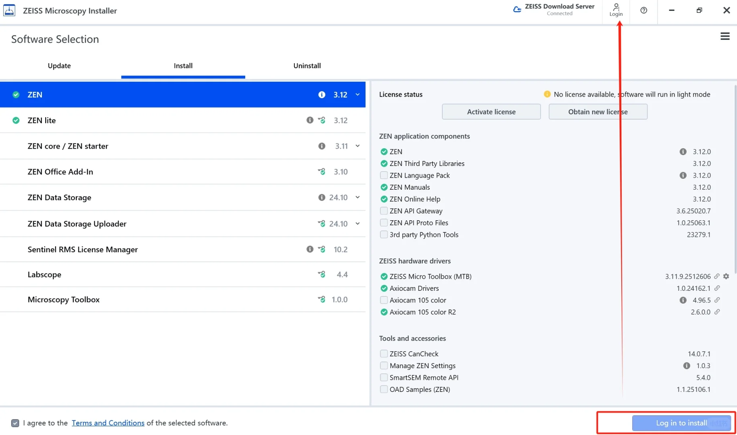Open the help question mark icon
737x435 pixels.
(643, 10)
